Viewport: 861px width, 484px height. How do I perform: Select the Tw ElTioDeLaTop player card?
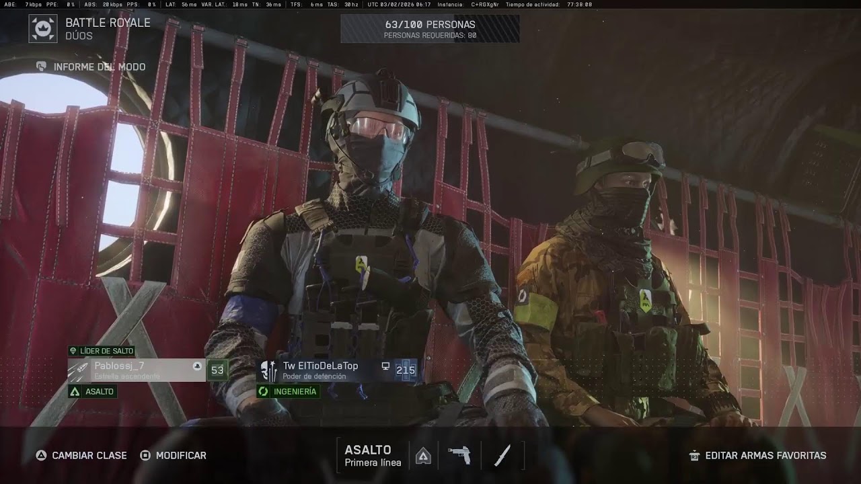[337, 370]
